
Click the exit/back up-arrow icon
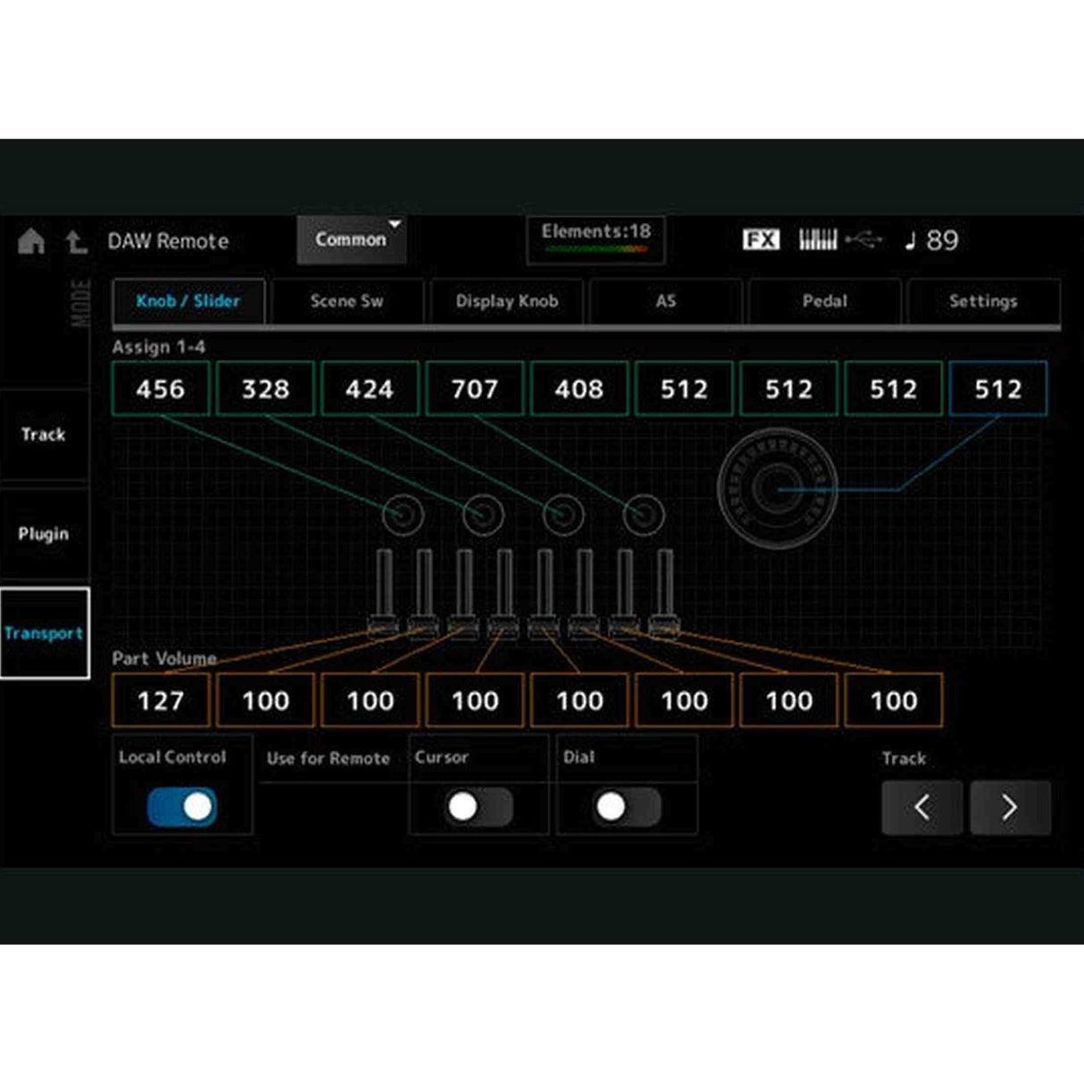click(76, 241)
